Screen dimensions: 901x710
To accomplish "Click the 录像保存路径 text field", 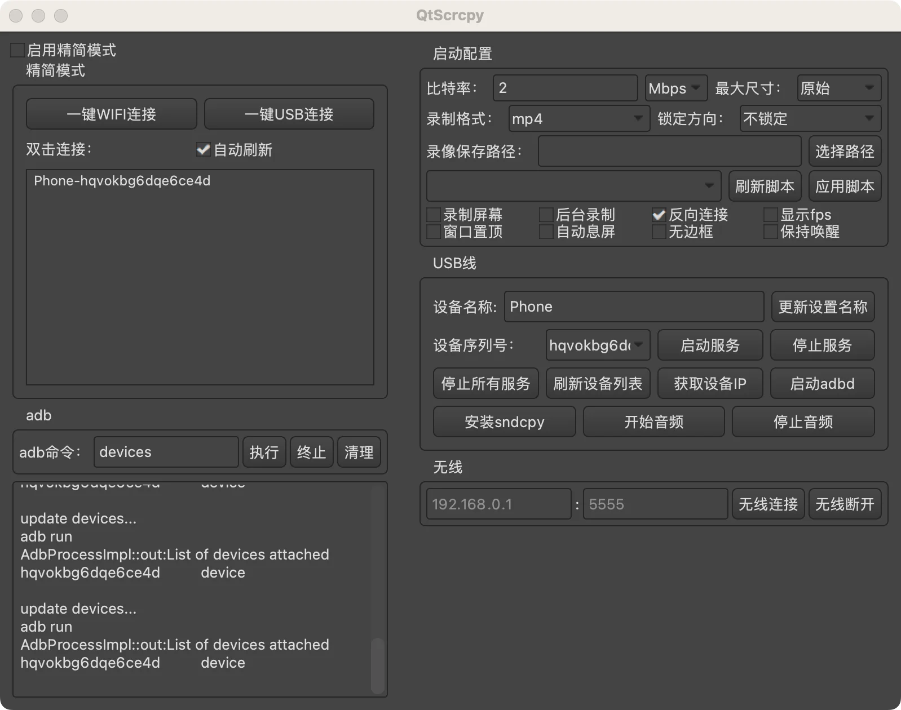I will 669,151.
